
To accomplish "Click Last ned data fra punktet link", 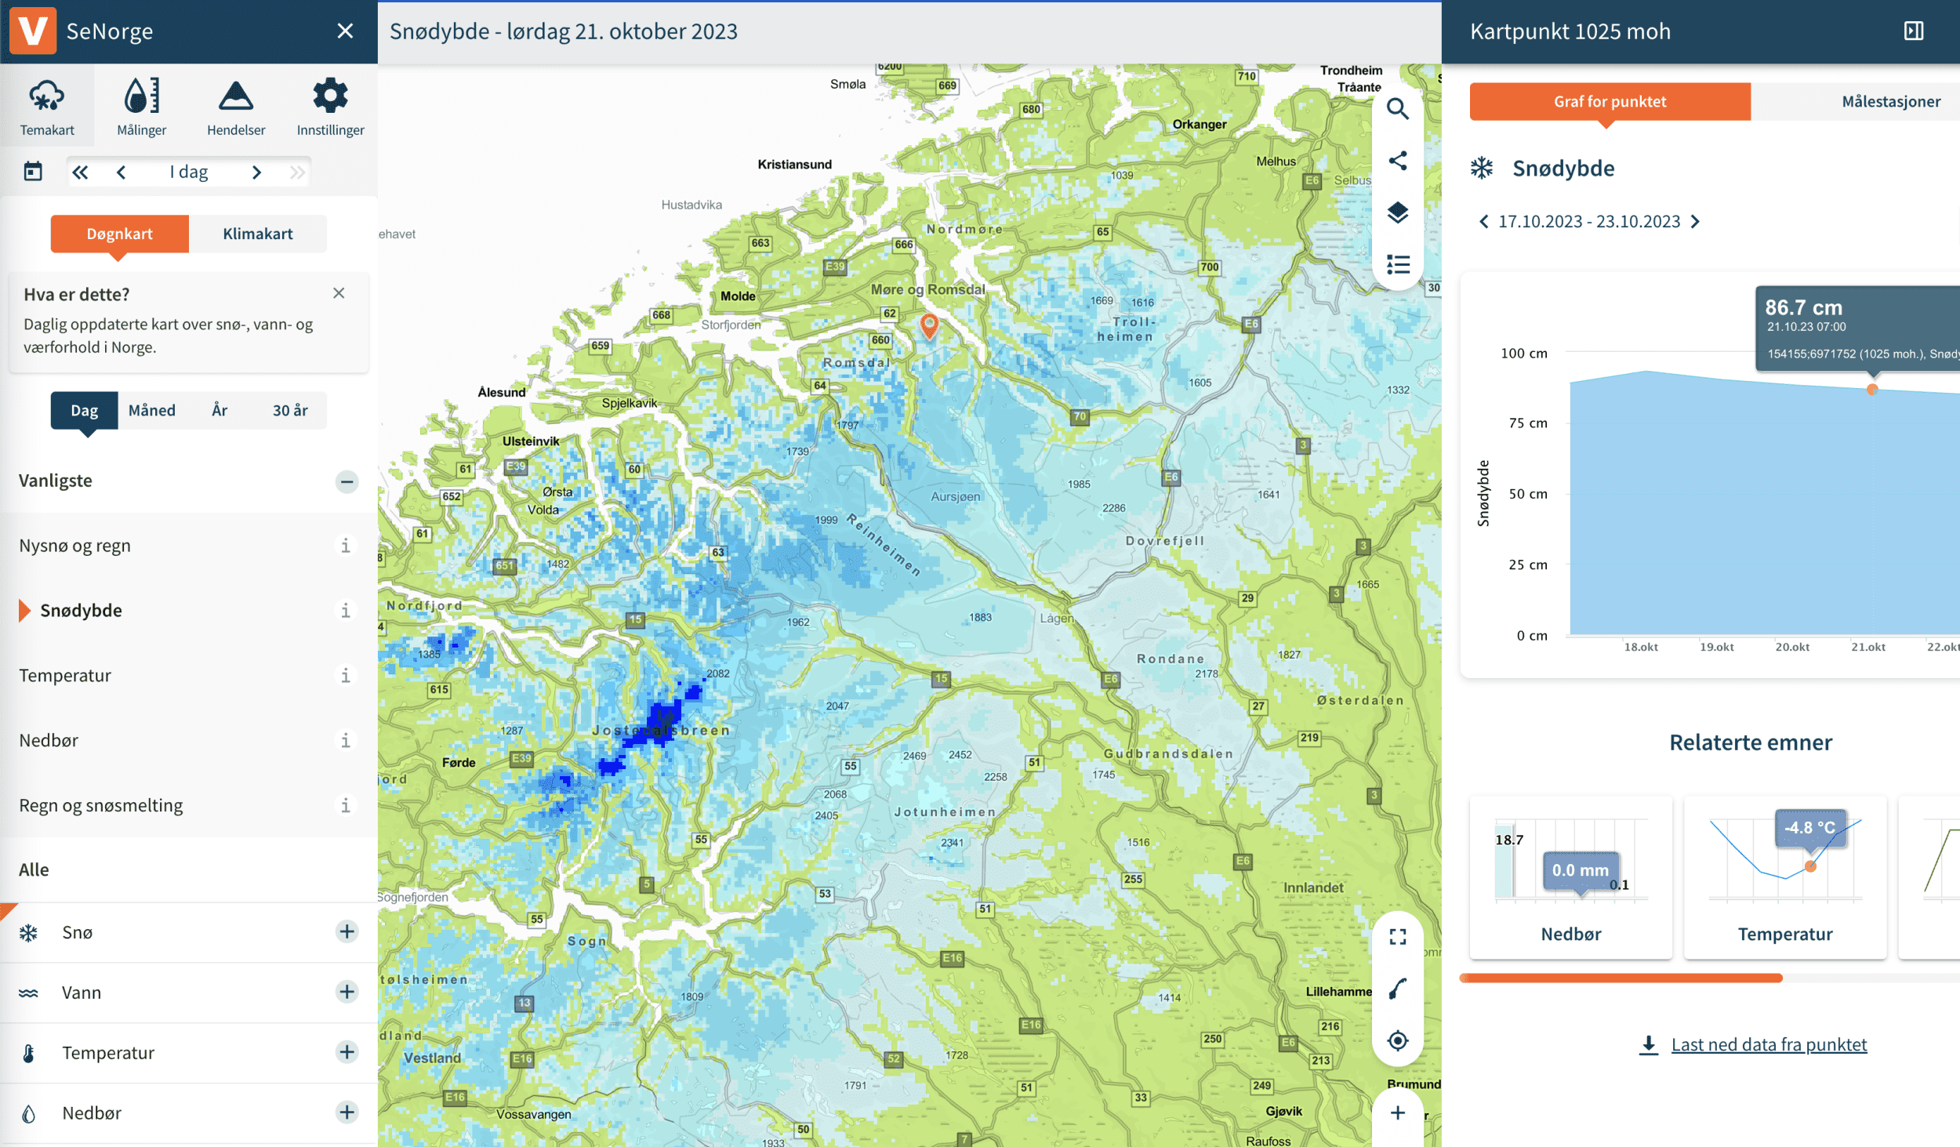I will [1768, 1044].
